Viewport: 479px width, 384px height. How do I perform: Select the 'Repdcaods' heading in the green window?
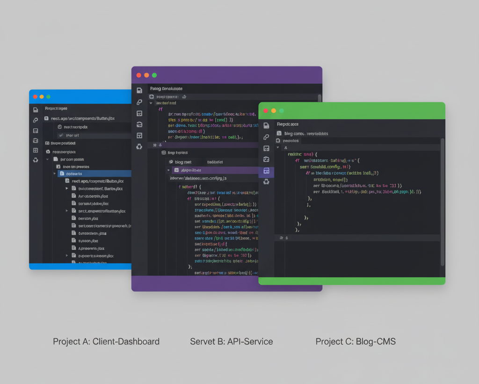(x=288, y=124)
